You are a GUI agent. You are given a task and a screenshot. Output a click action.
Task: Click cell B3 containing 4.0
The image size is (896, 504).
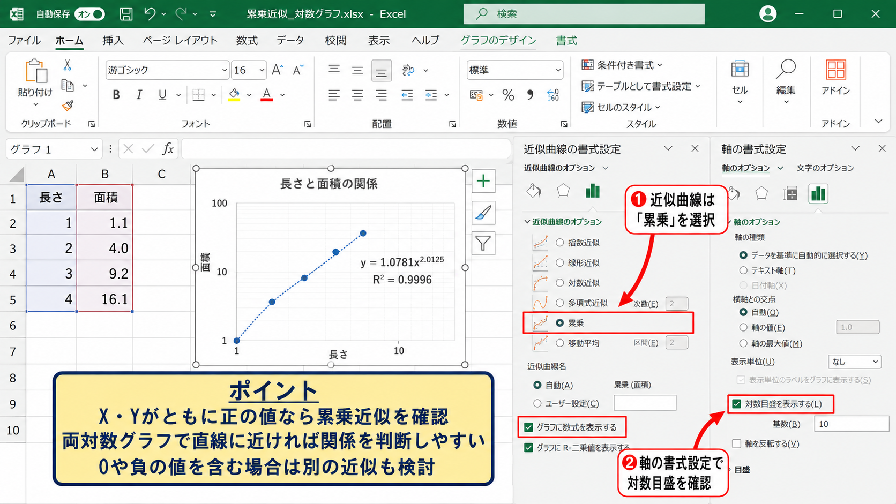pos(105,249)
